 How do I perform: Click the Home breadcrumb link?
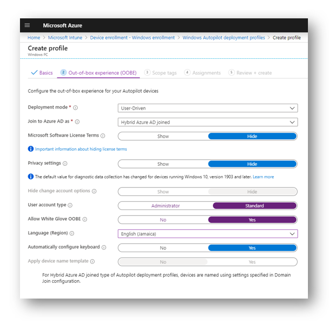tap(34, 38)
